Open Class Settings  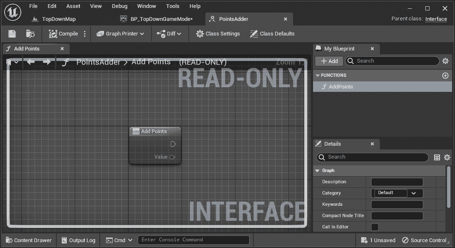pos(218,34)
